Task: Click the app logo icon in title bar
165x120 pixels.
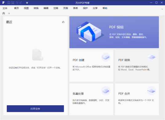Action: coord(3,3)
